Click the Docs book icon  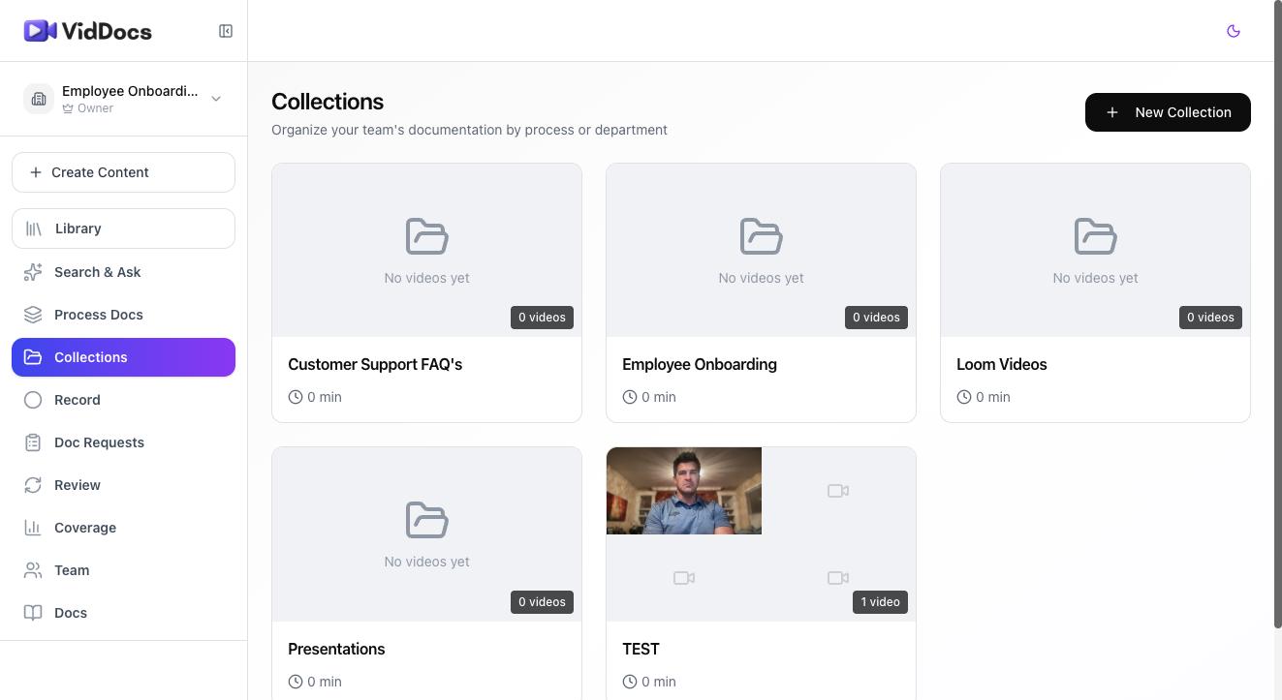33,613
